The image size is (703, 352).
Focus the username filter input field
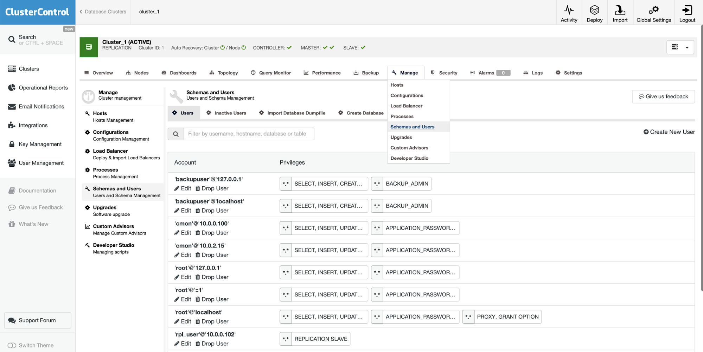click(249, 134)
